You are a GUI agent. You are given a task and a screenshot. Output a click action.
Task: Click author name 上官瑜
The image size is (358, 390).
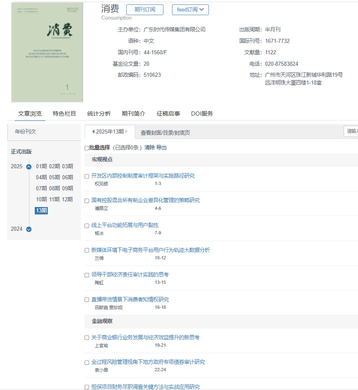tap(101, 346)
